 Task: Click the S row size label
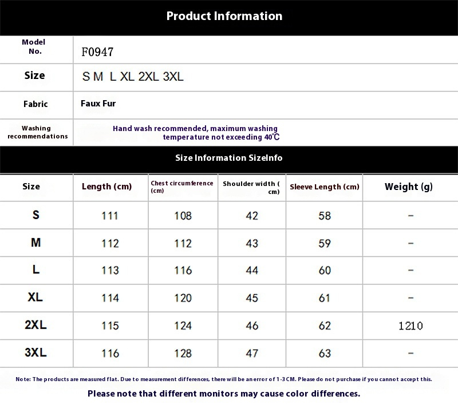click(36, 215)
